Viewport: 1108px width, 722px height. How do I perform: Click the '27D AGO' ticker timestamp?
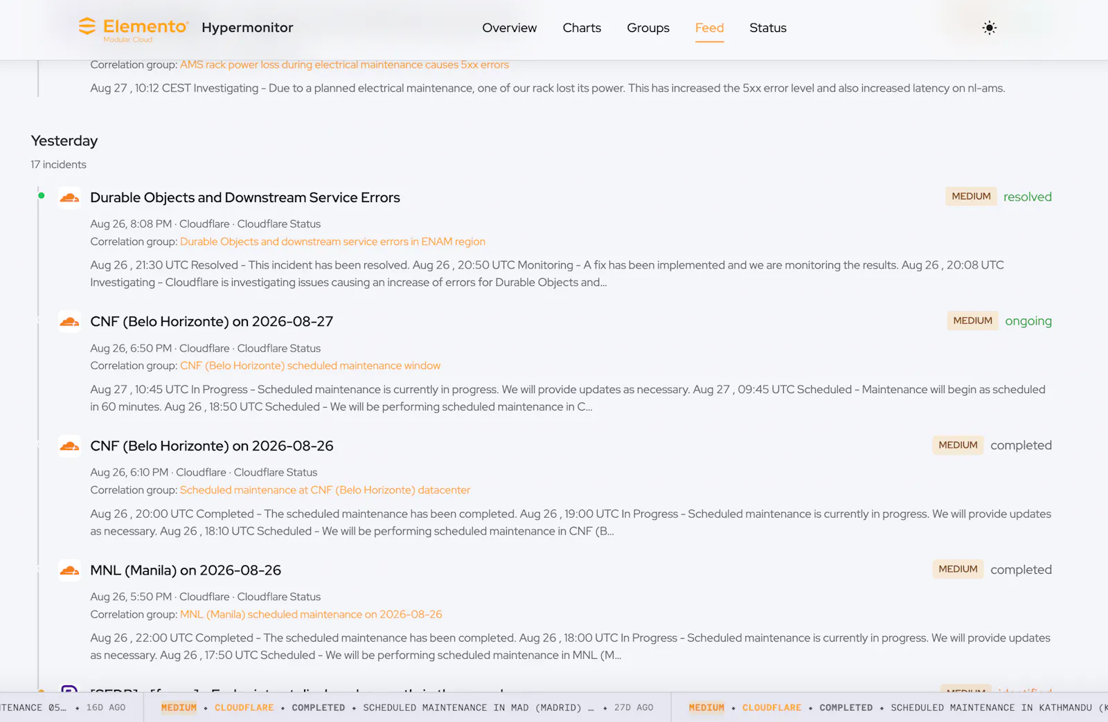(x=634, y=707)
